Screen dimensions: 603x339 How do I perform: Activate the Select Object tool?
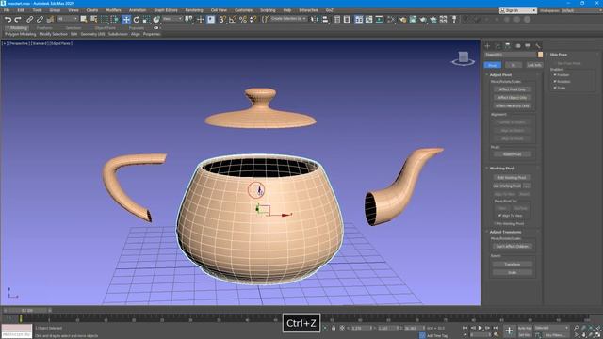84,19
